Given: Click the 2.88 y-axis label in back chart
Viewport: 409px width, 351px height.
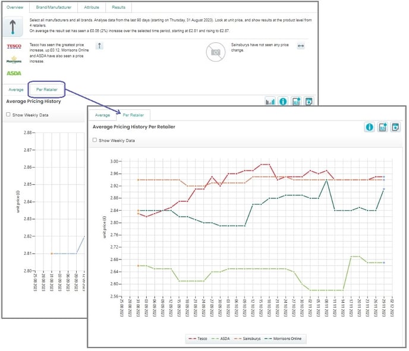Looking at the screenshot, I should [28, 132].
